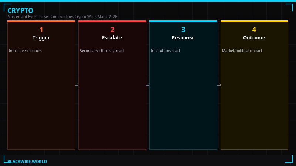Click the top-right corner bracket
This screenshot has width=296, height=166.
289,7
